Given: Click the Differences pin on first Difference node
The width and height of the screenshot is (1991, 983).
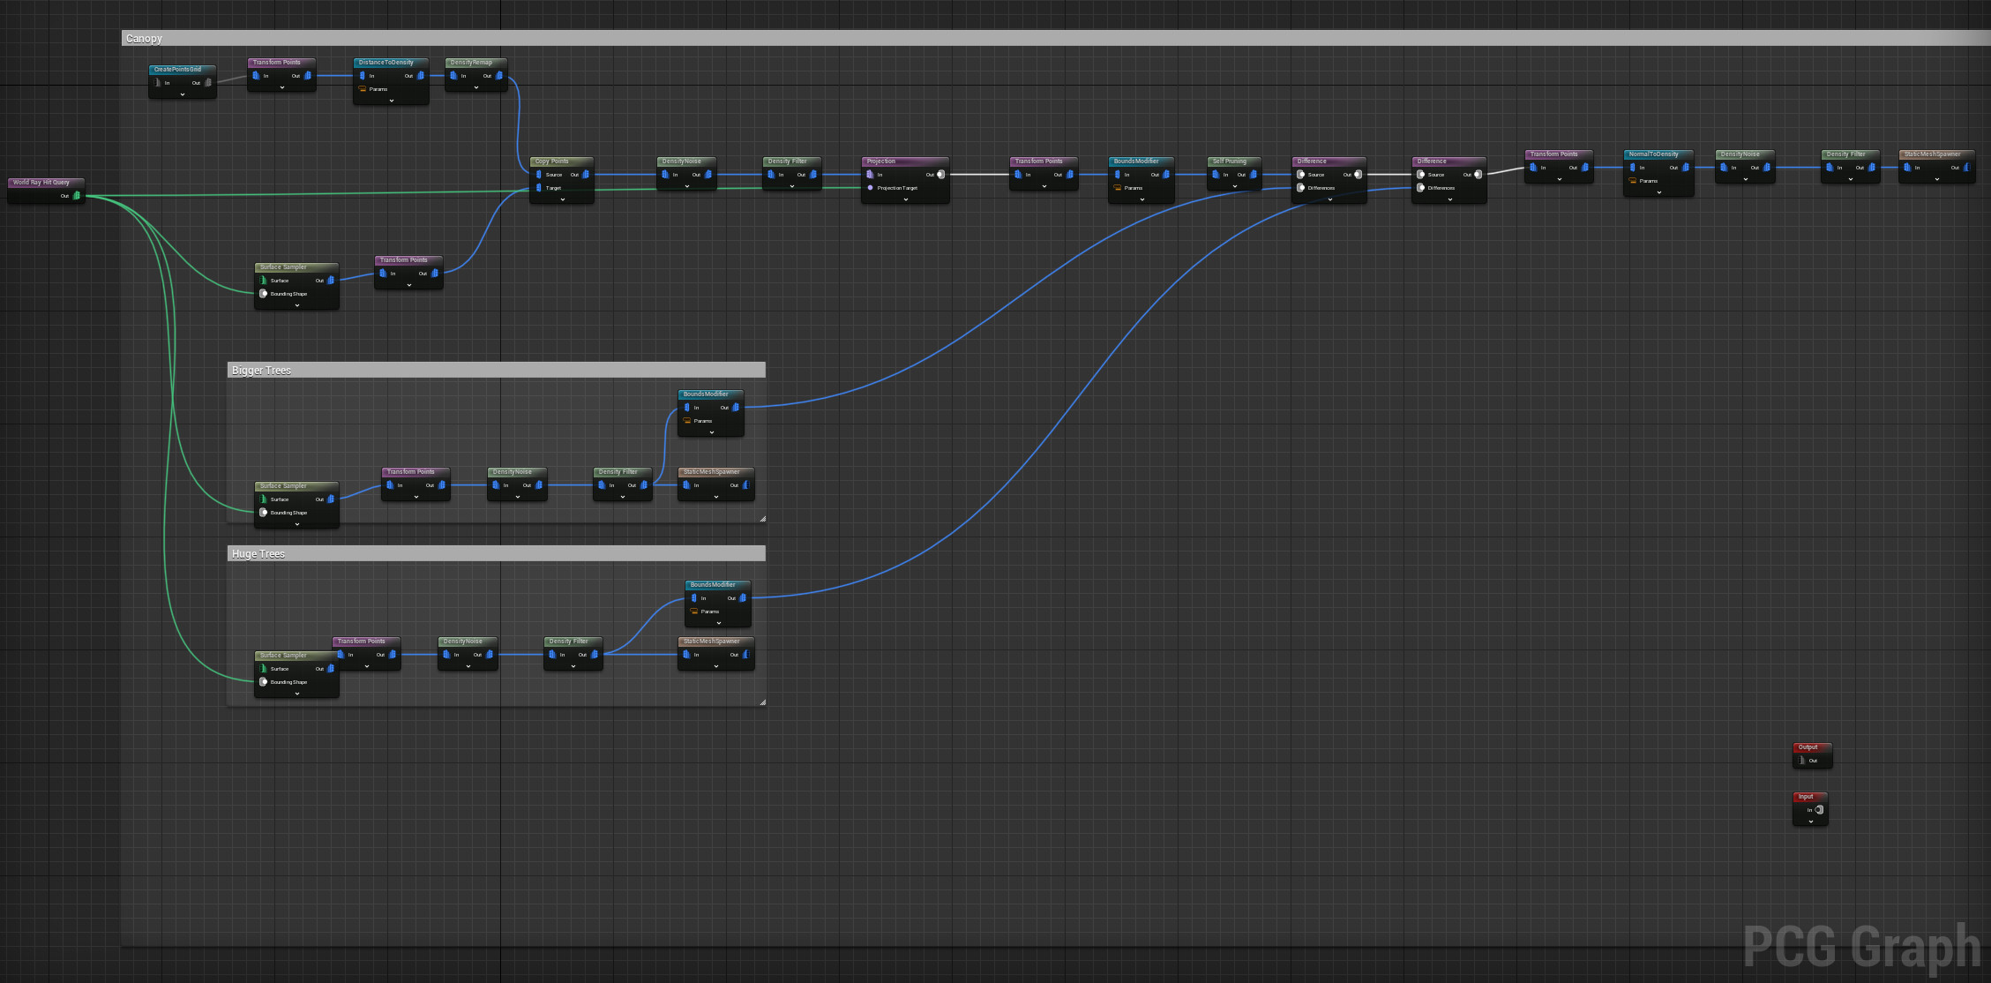Looking at the screenshot, I should [x=1300, y=188].
